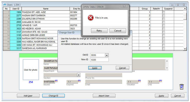Click the Add User button
190x102 pixels.
click(x=28, y=96)
